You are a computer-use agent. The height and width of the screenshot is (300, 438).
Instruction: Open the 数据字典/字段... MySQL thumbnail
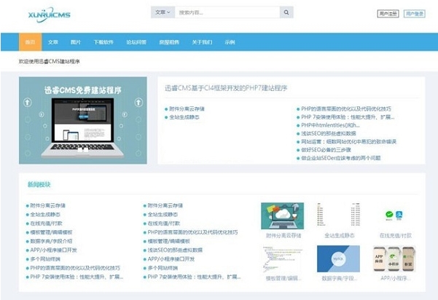click(339, 258)
